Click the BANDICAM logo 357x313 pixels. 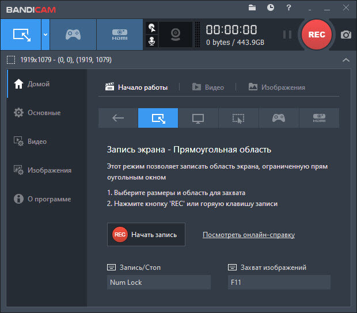[31, 10]
